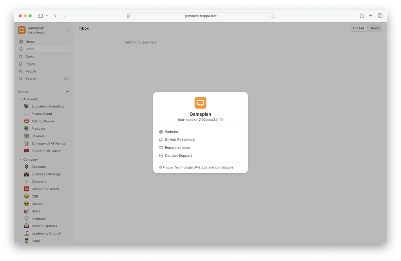Switch to the Read filter
This screenshot has height=261, width=401.
374,28
